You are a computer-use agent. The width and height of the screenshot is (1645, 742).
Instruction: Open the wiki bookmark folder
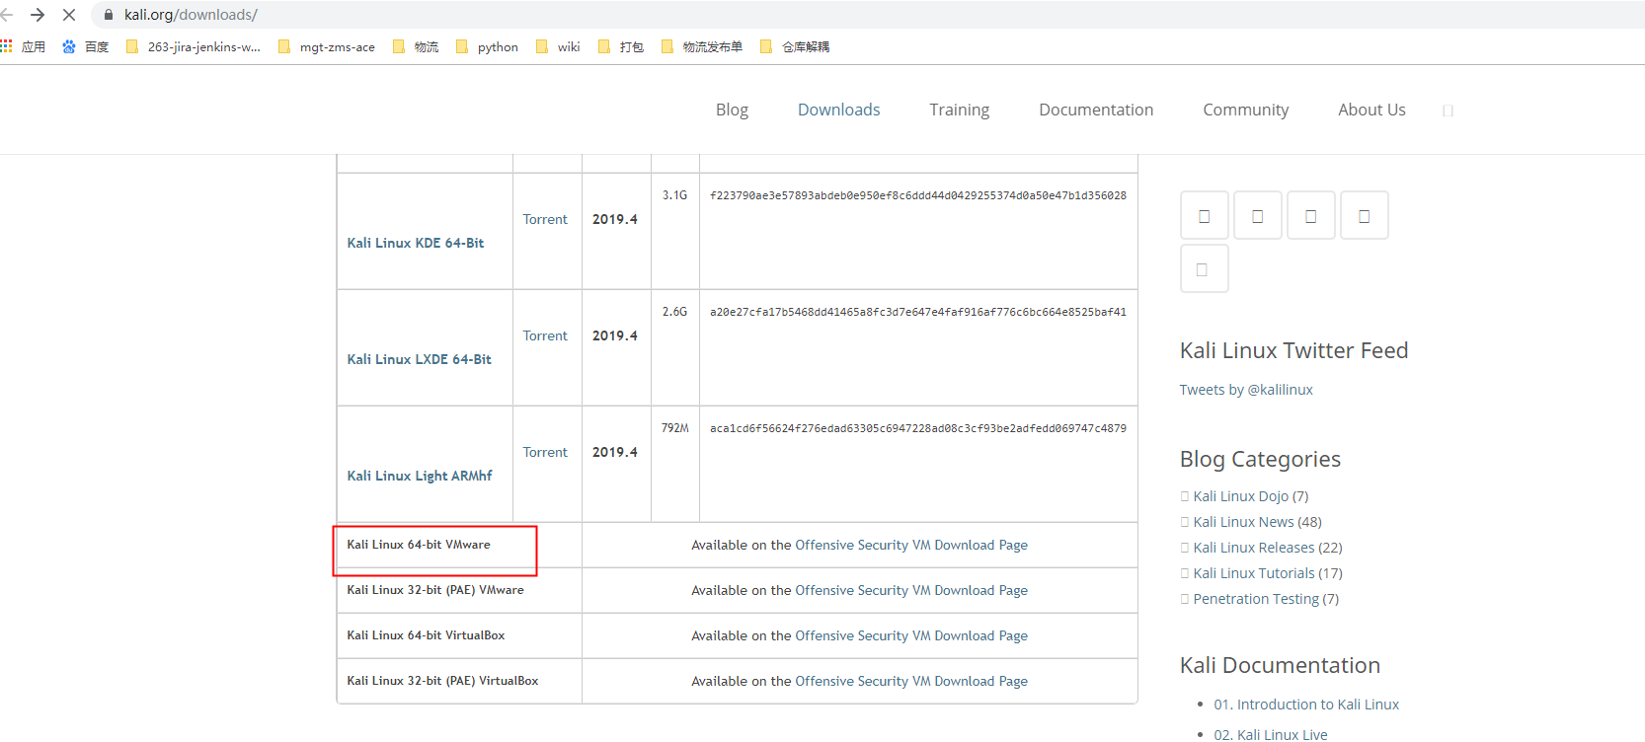pyautogui.click(x=558, y=46)
